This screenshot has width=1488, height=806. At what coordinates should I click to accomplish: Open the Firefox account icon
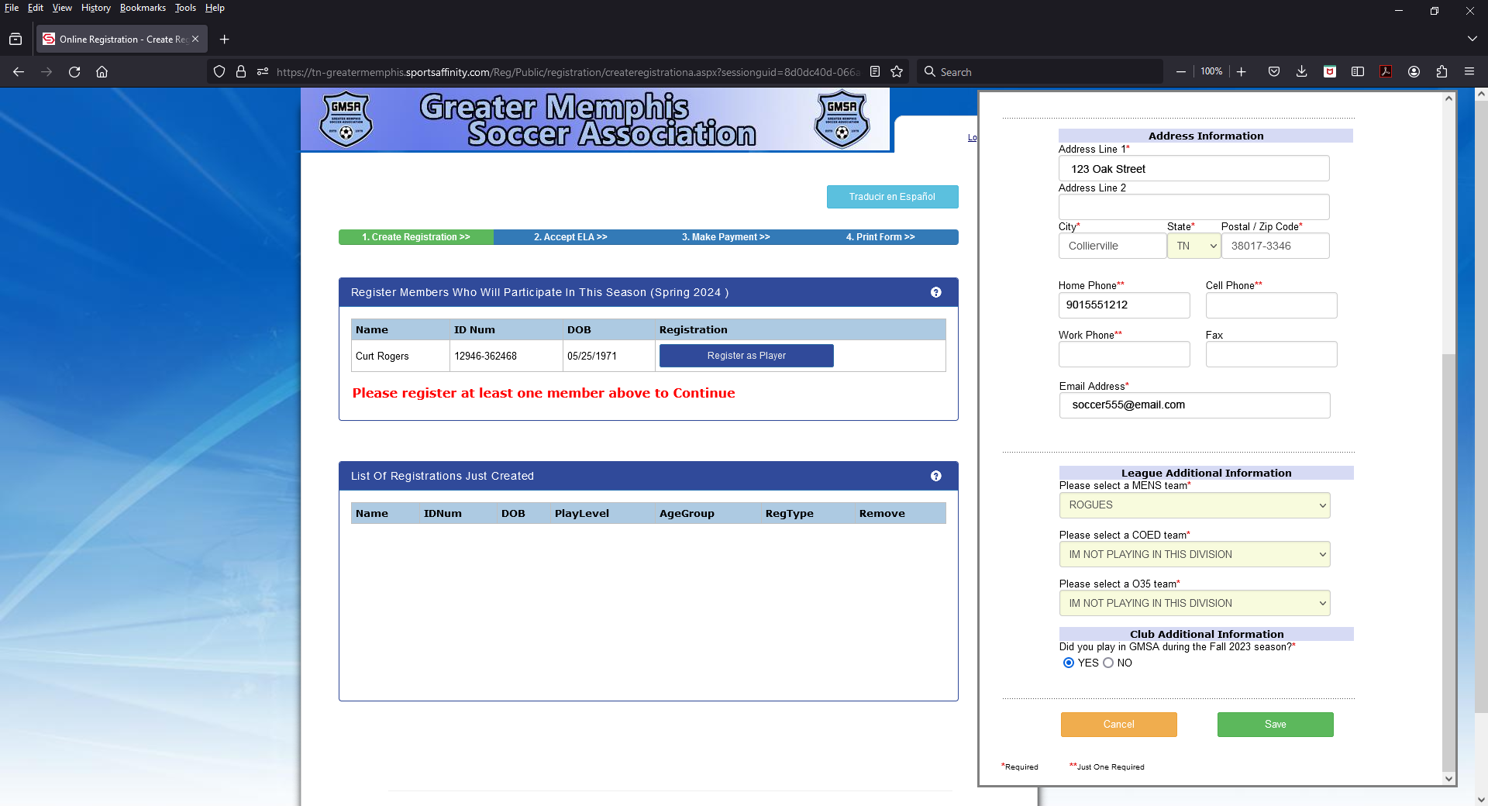1414,71
